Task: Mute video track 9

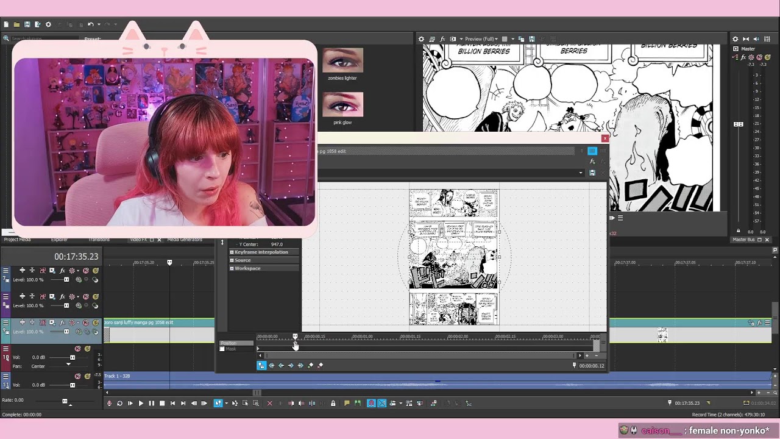Action: pyautogui.click(x=86, y=323)
